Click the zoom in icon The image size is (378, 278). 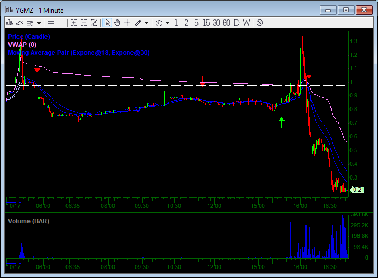coord(74,23)
